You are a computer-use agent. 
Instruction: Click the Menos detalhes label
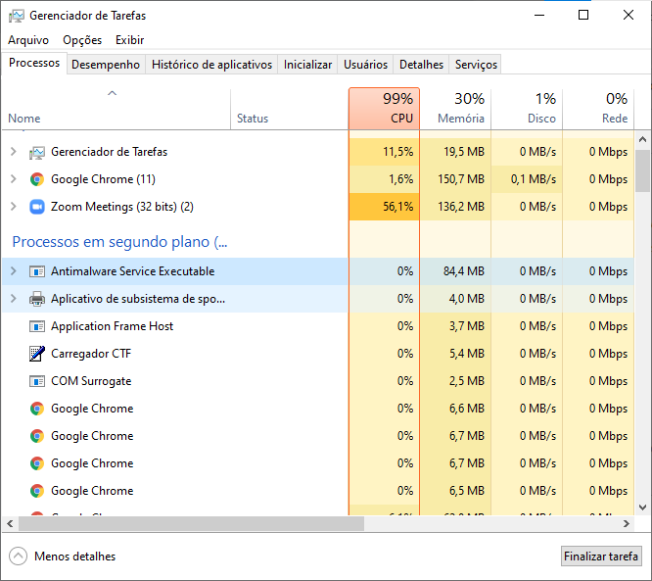74,557
